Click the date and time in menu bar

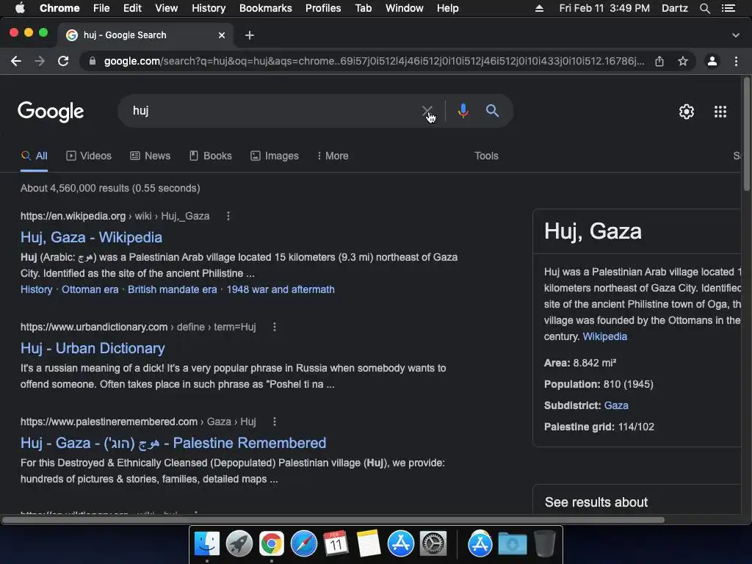[604, 8]
